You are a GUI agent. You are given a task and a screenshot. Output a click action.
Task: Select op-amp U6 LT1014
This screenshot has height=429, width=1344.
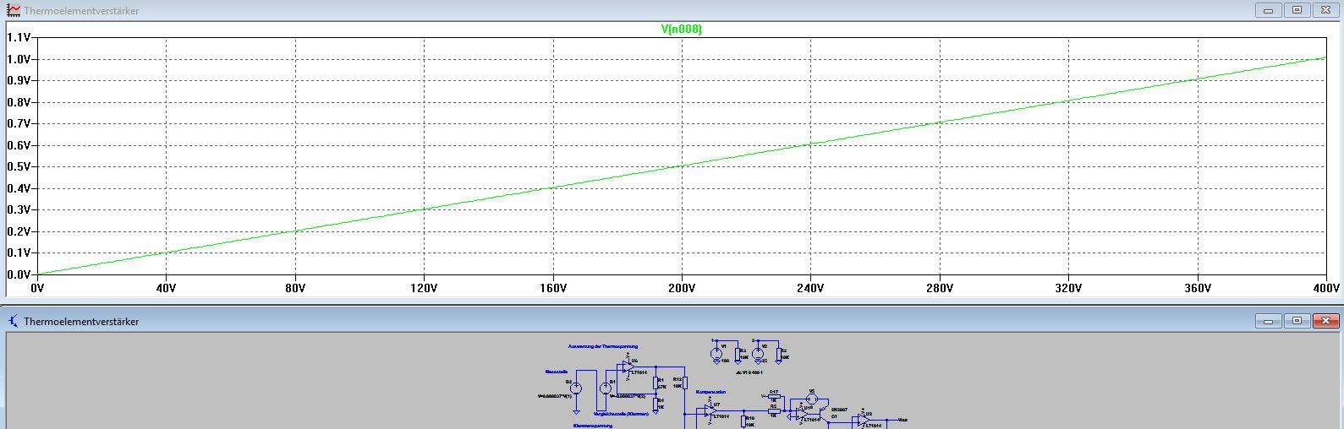tap(628, 367)
